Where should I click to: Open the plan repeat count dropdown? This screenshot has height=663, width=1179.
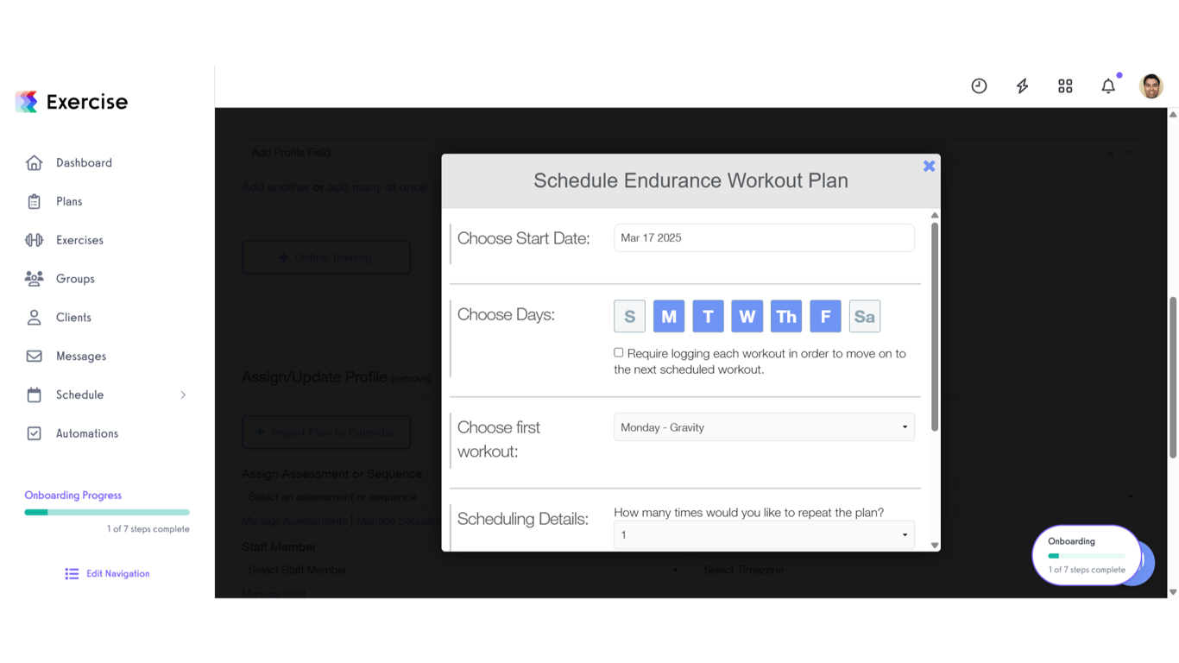[763, 534]
